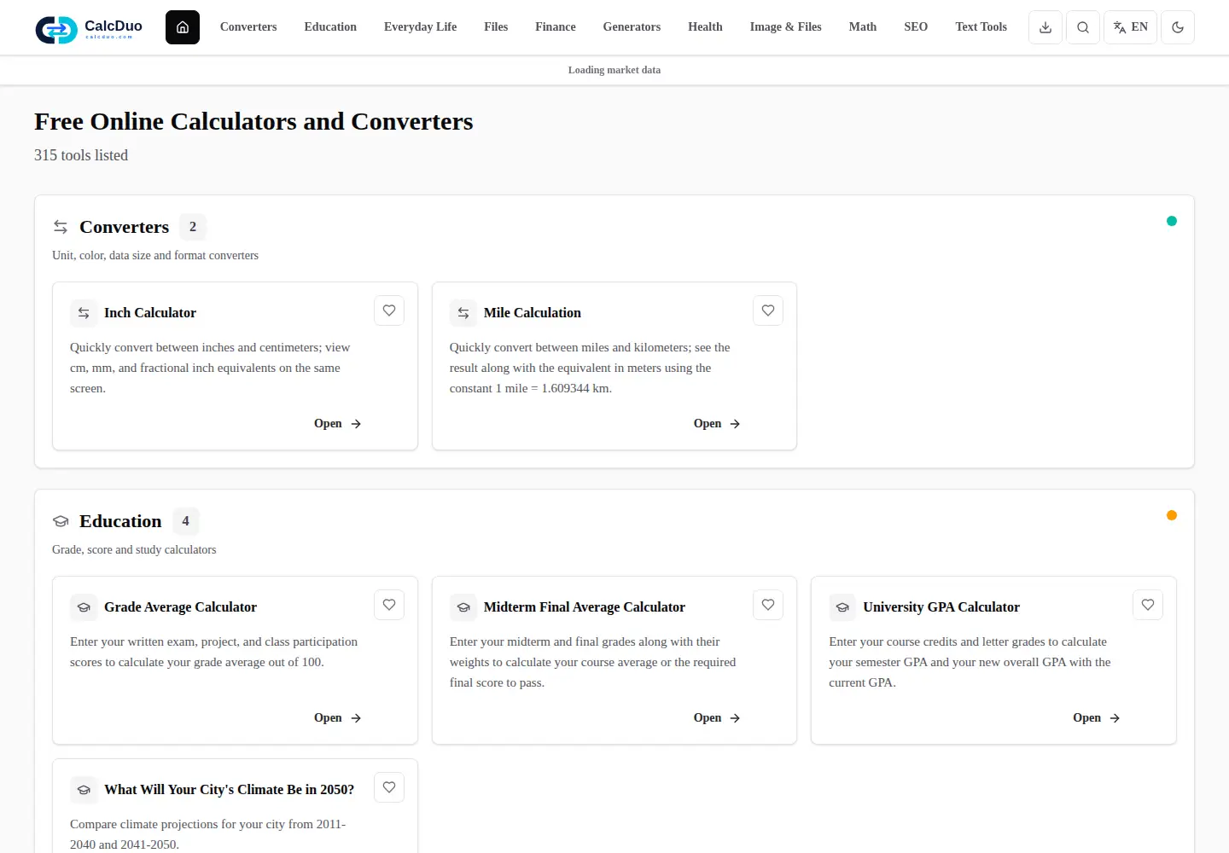This screenshot has width=1229, height=853.
Task: Click the CalcDuo logo
Action: 89,28
